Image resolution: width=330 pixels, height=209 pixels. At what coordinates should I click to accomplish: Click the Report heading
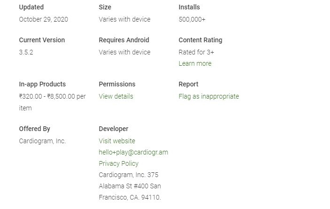pyautogui.click(x=188, y=84)
